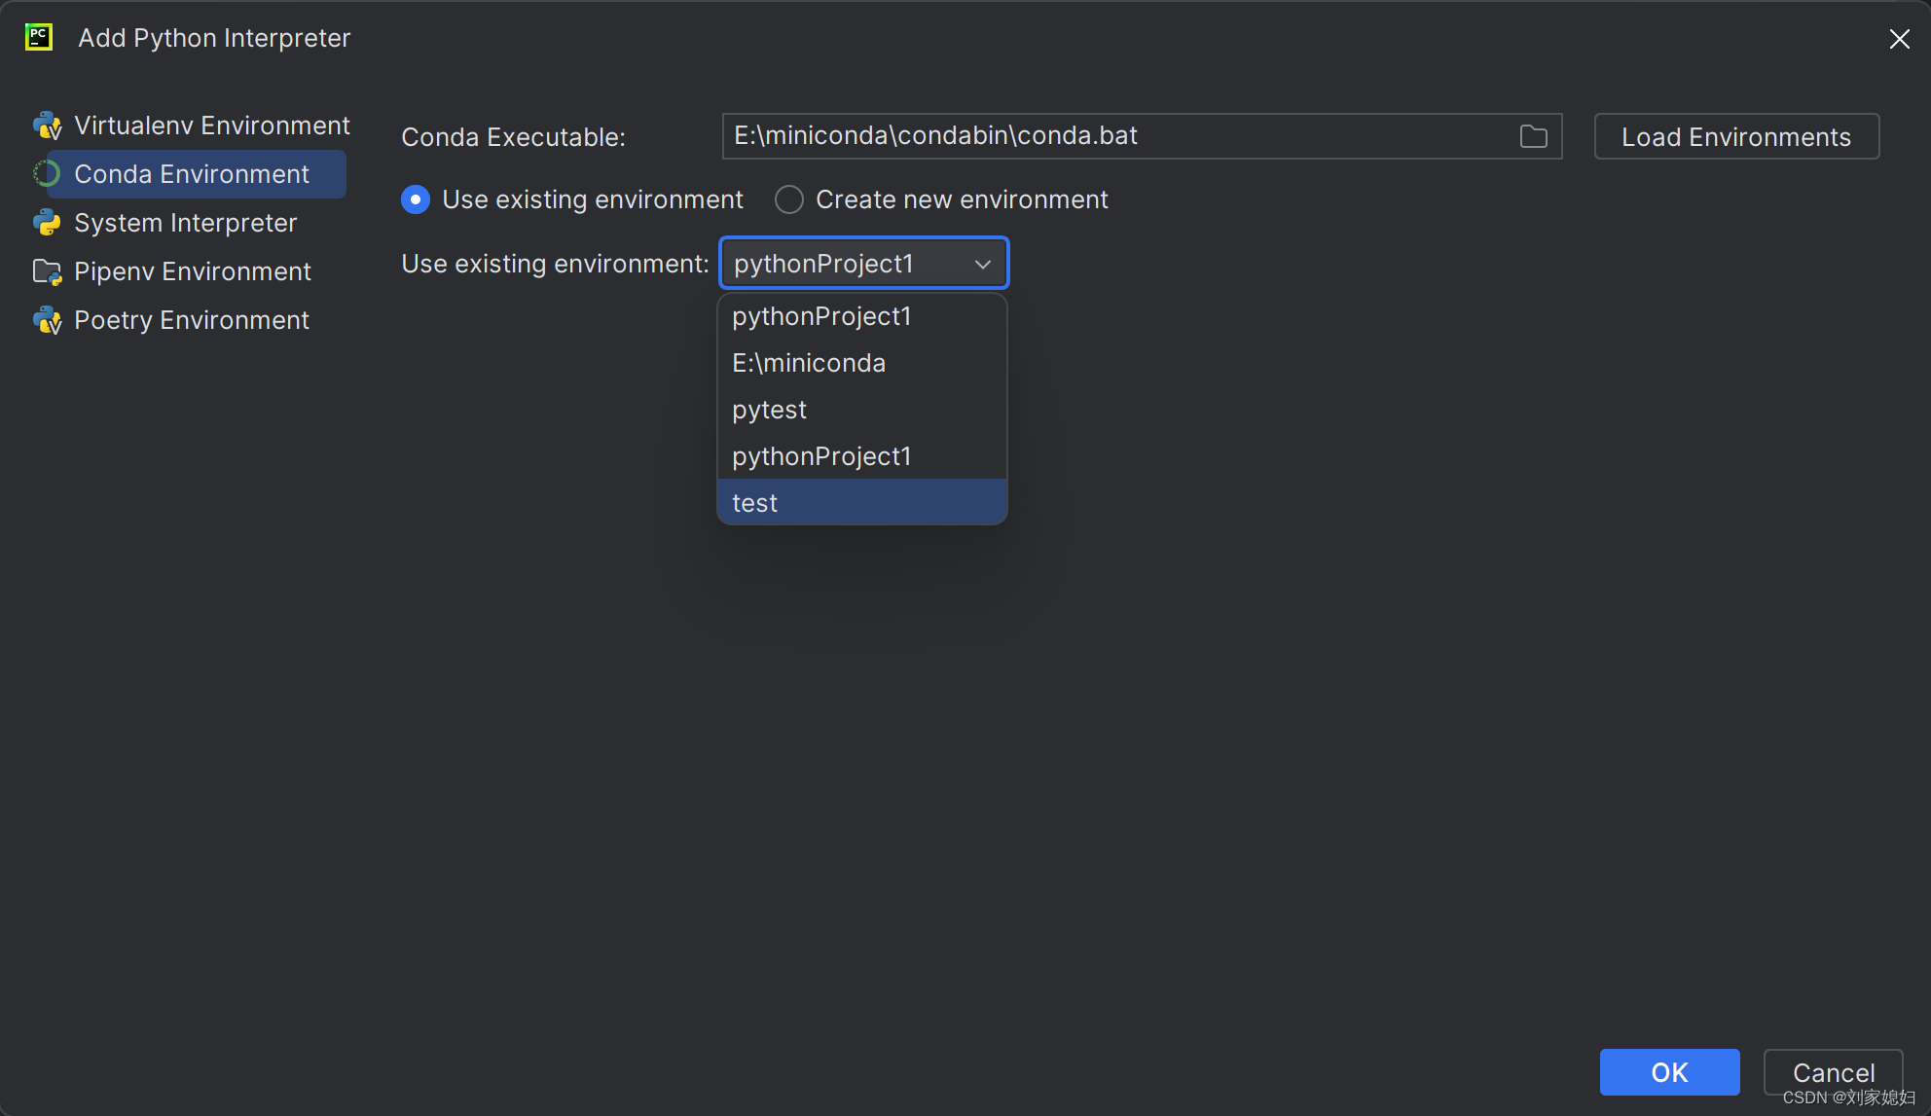Click into the Conda Executable path field
Screen dimensions: 1931x1116
point(1119,136)
